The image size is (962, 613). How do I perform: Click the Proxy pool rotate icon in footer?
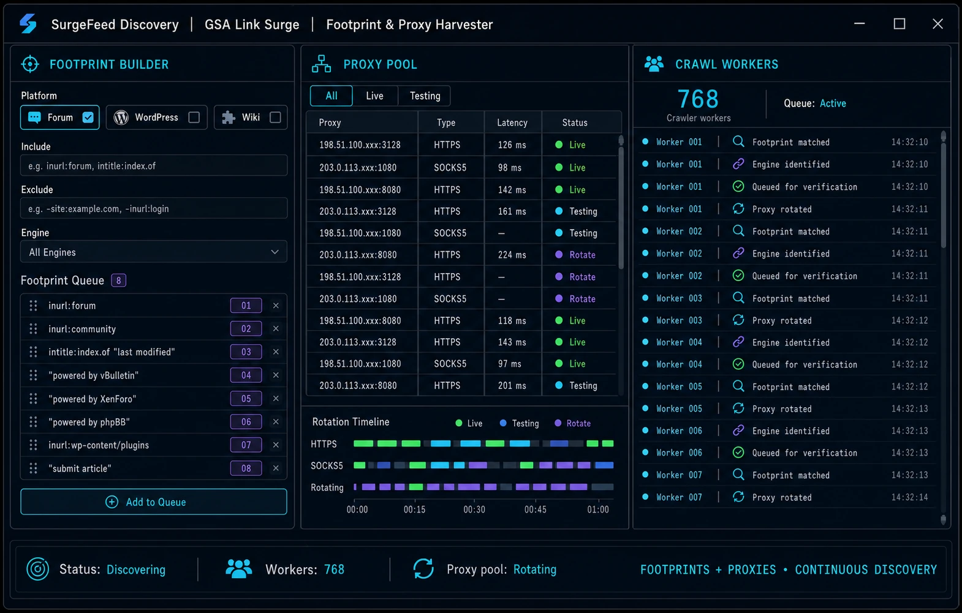click(x=423, y=569)
